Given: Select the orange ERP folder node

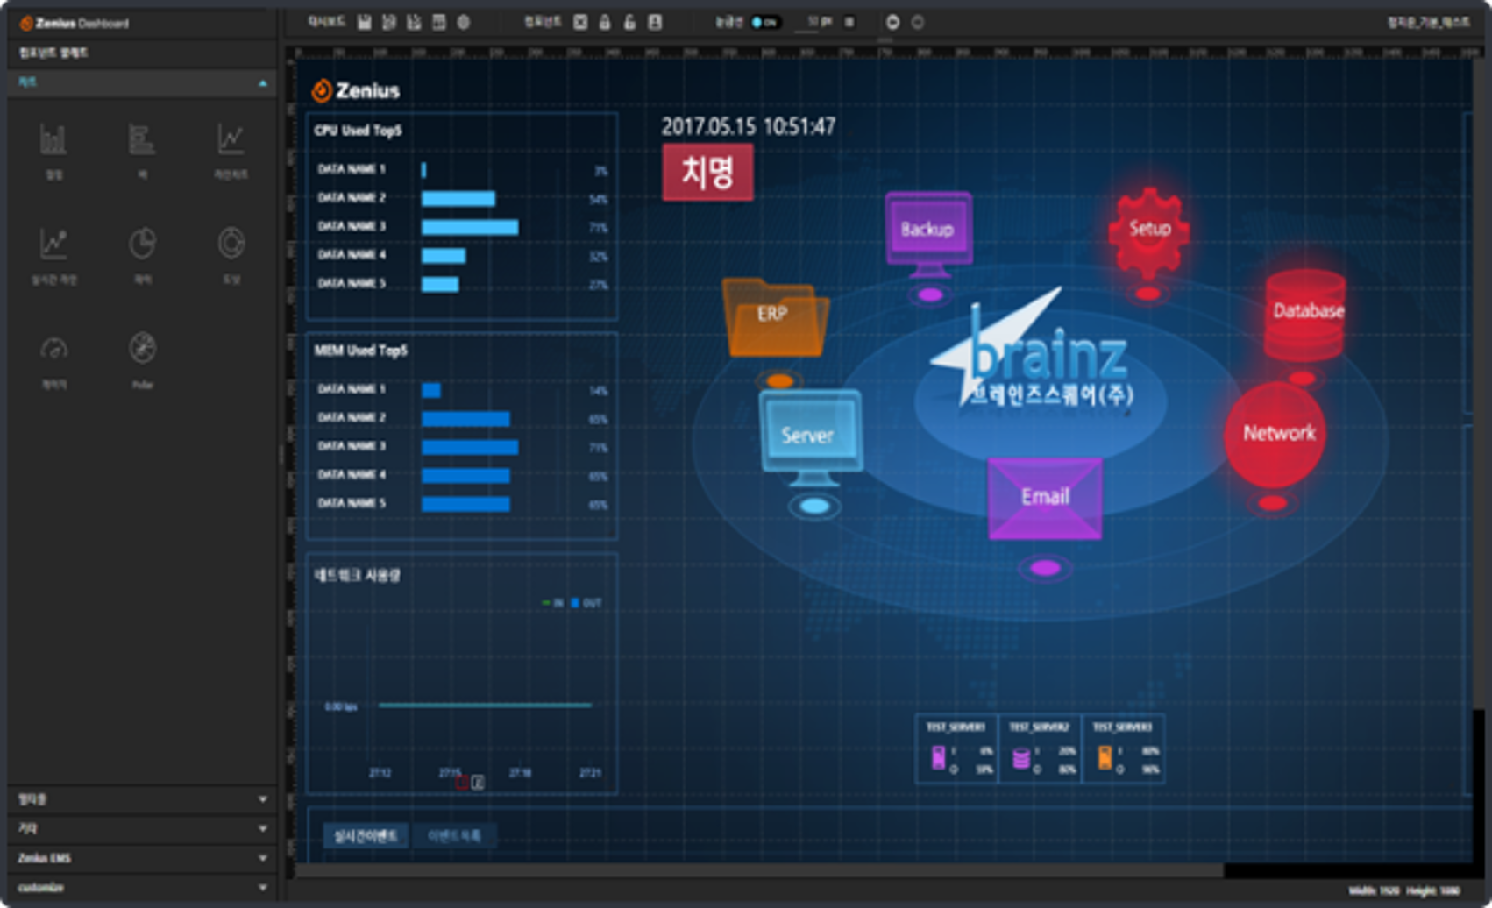Looking at the screenshot, I should [x=775, y=317].
